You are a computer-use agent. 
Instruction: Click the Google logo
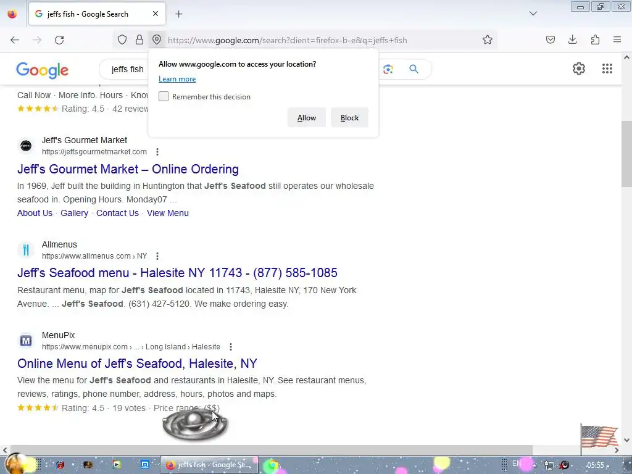(x=43, y=70)
